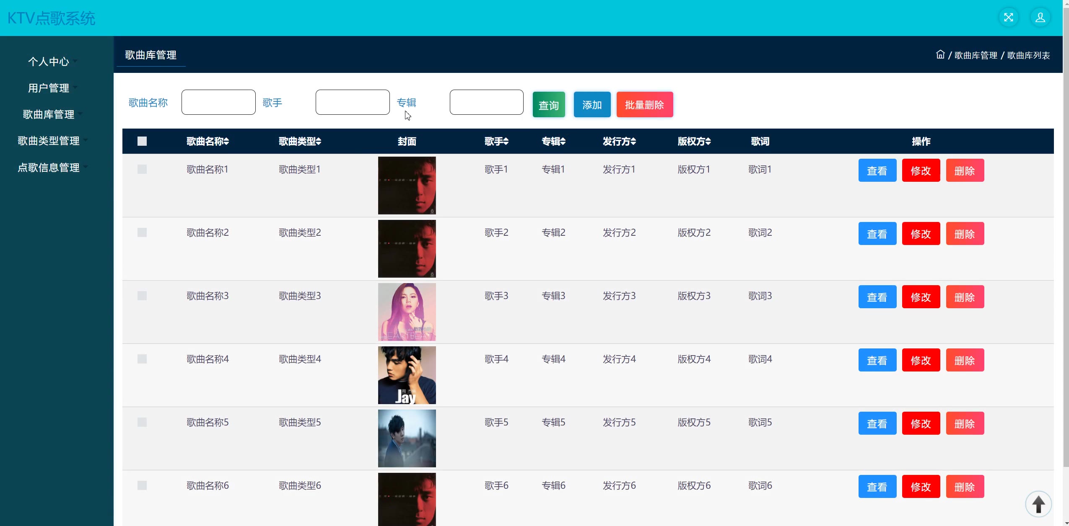Focus the 专辑 search input
Viewport: 1069px width, 526px height.
(487, 102)
